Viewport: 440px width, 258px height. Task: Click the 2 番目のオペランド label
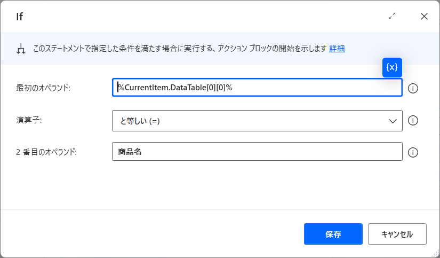click(x=46, y=152)
